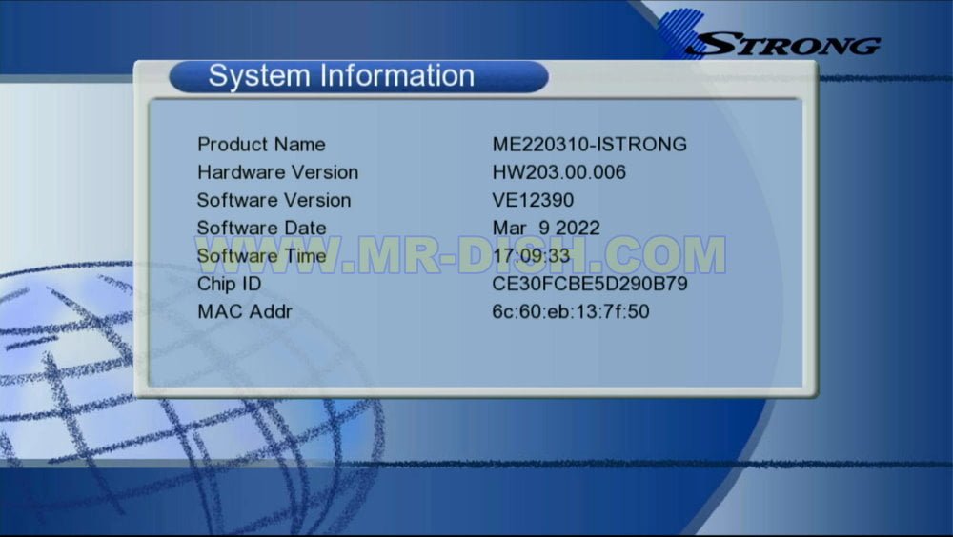The height and width of the screenshot is (537, 953).
Task: Click the Chip ID label
Action: (x=229, y=285)
